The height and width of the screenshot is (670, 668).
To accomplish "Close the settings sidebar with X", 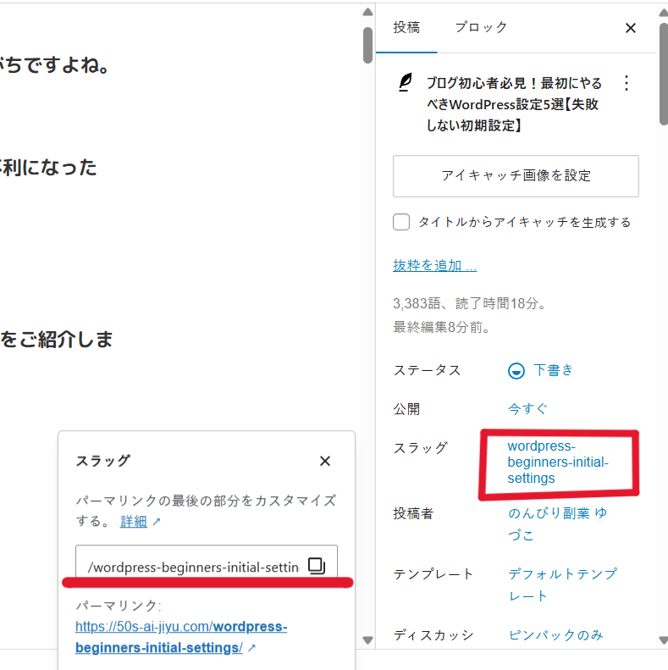I will pos(631,28).
